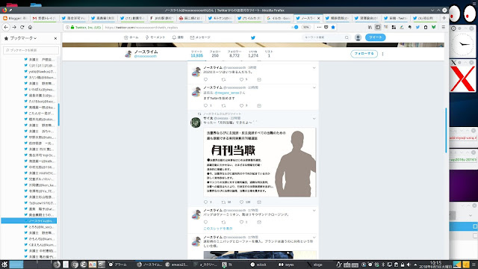The width and height of the screenshot is (478, 269).
Task: Retweet the 月刊当職 tweet
Action: point(223,202)
